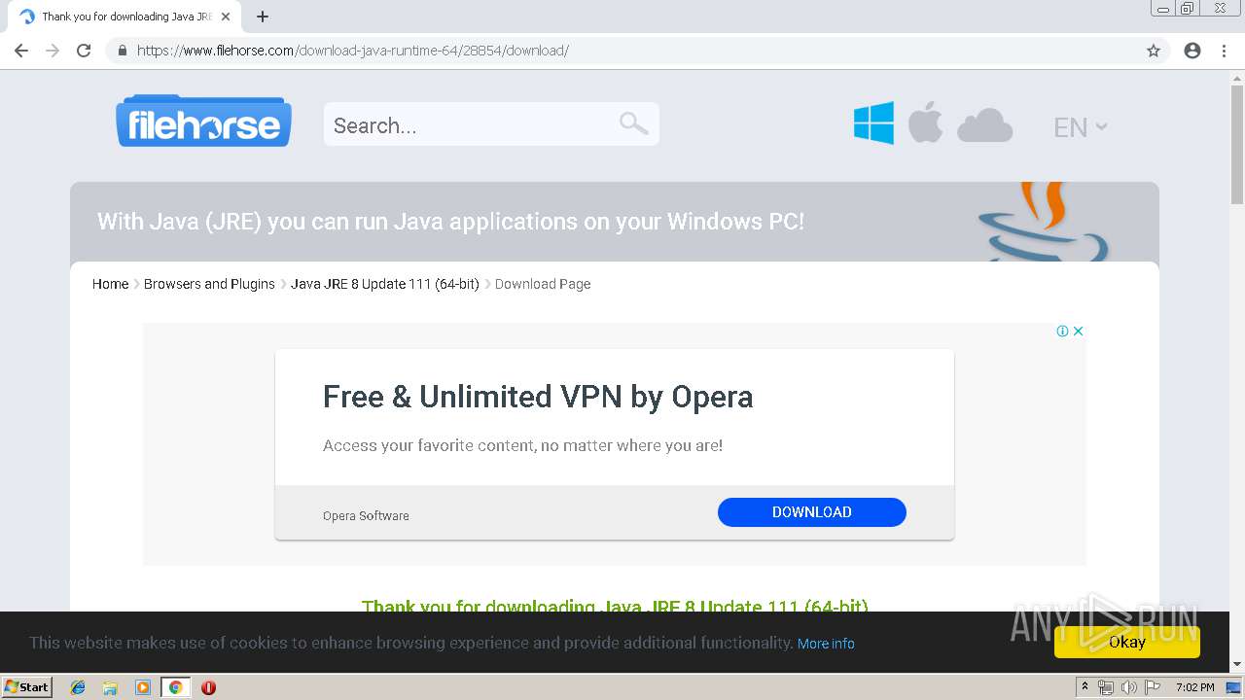Click the Java coffee cup logo

coord(1043,222)
